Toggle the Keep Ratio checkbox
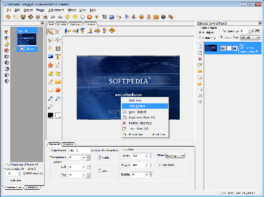Screen dimensions: 264x197 pyautogui.click(x=160, y=165)
